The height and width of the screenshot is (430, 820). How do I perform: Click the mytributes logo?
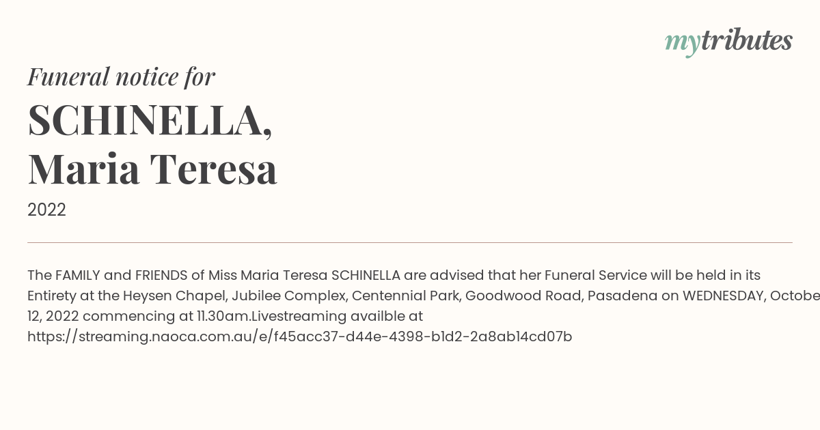[x=728, y=42]
